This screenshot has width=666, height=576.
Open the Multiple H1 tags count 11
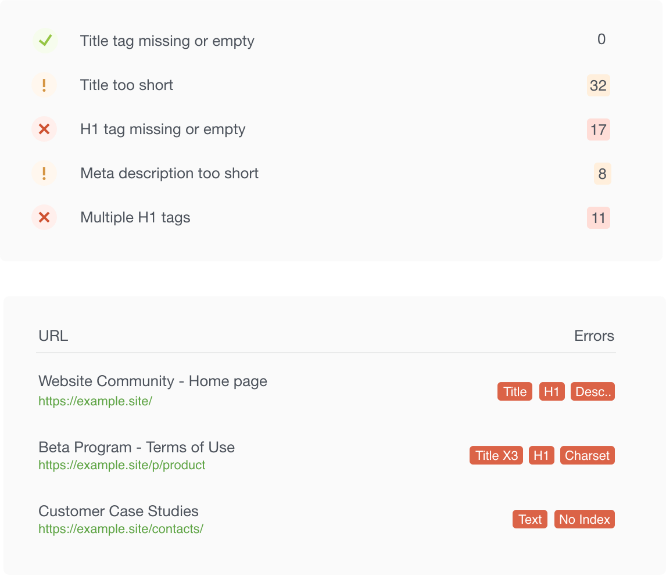point(598,218)
